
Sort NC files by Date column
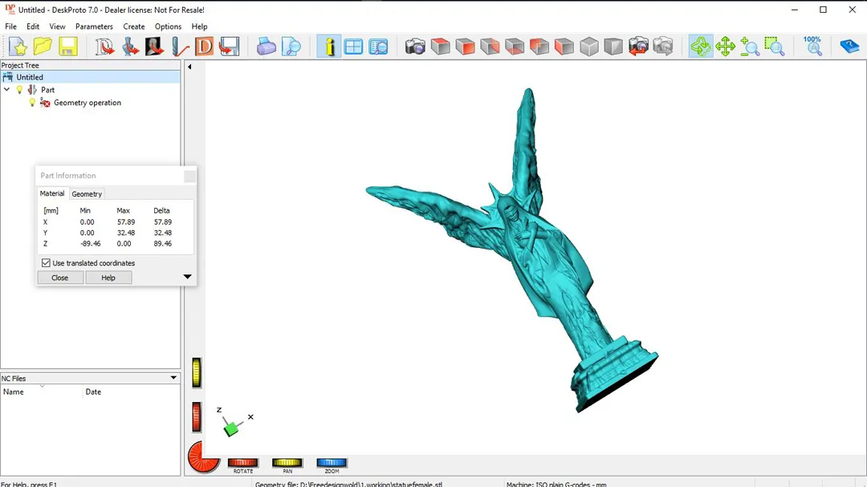[x=132, y=392]
